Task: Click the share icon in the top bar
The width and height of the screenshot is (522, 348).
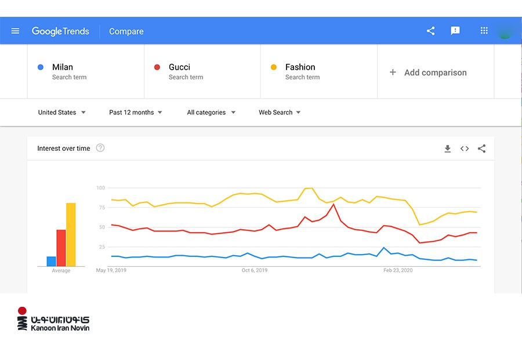Action: pyautogui.click(x=430, y=31)
